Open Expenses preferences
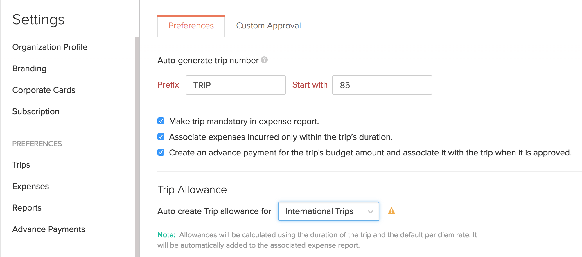The width and height of the screenshot is (582, 257). (30, 186)
